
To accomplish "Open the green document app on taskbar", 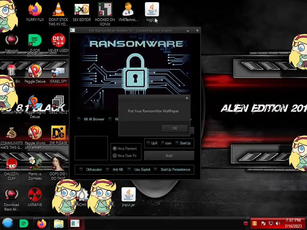I will click(x=24, y=223).
